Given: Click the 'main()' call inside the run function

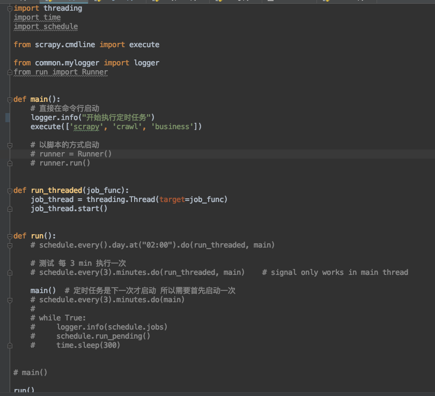Looking at the screenshot, I should coord(43,290).
